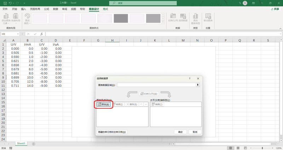Click the user account avatar icon
The height and width of the screenshot is (150, 283).
click(x=245, y=3)
